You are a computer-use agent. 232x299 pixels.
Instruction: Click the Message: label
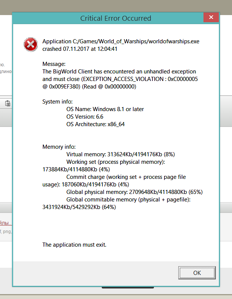click(54, 64)
